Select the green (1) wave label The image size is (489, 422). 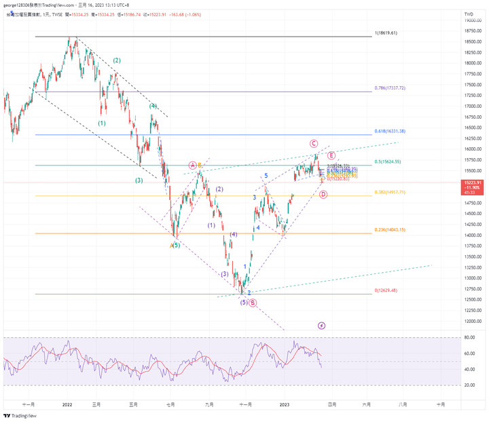102,123
